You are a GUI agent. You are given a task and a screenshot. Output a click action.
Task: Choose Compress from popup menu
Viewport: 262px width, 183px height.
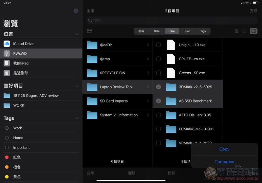tap(224, 162)
